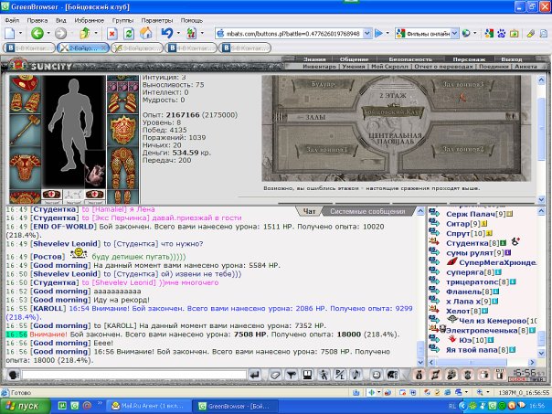Click the chat scrollbar down arrow
The image size is (552, 414).
pyautogui.click(x=420, y=362)
